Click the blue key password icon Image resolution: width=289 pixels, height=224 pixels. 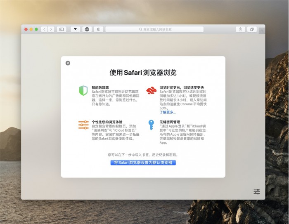pos(151,125)
